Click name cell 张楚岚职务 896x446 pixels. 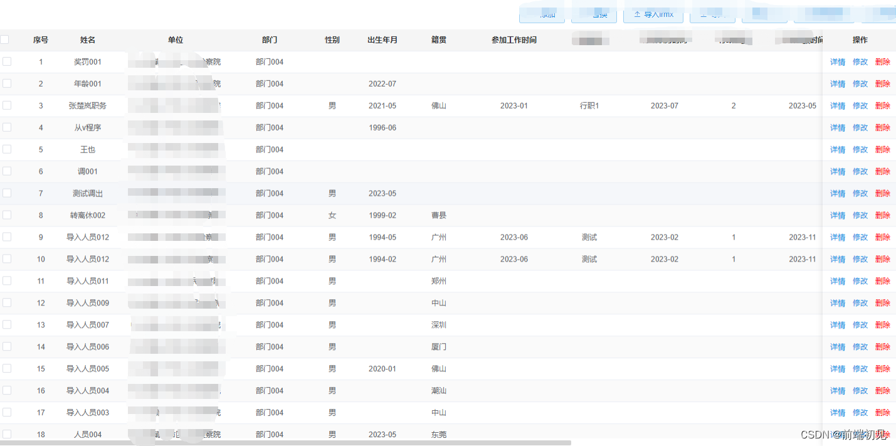coord(88,106)
